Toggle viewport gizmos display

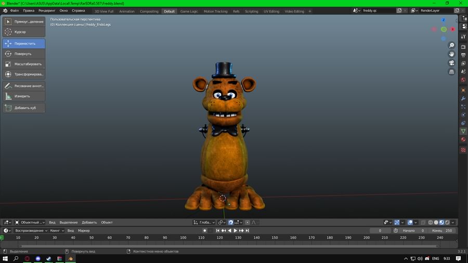pyautogui.click(x=396, y=222)
